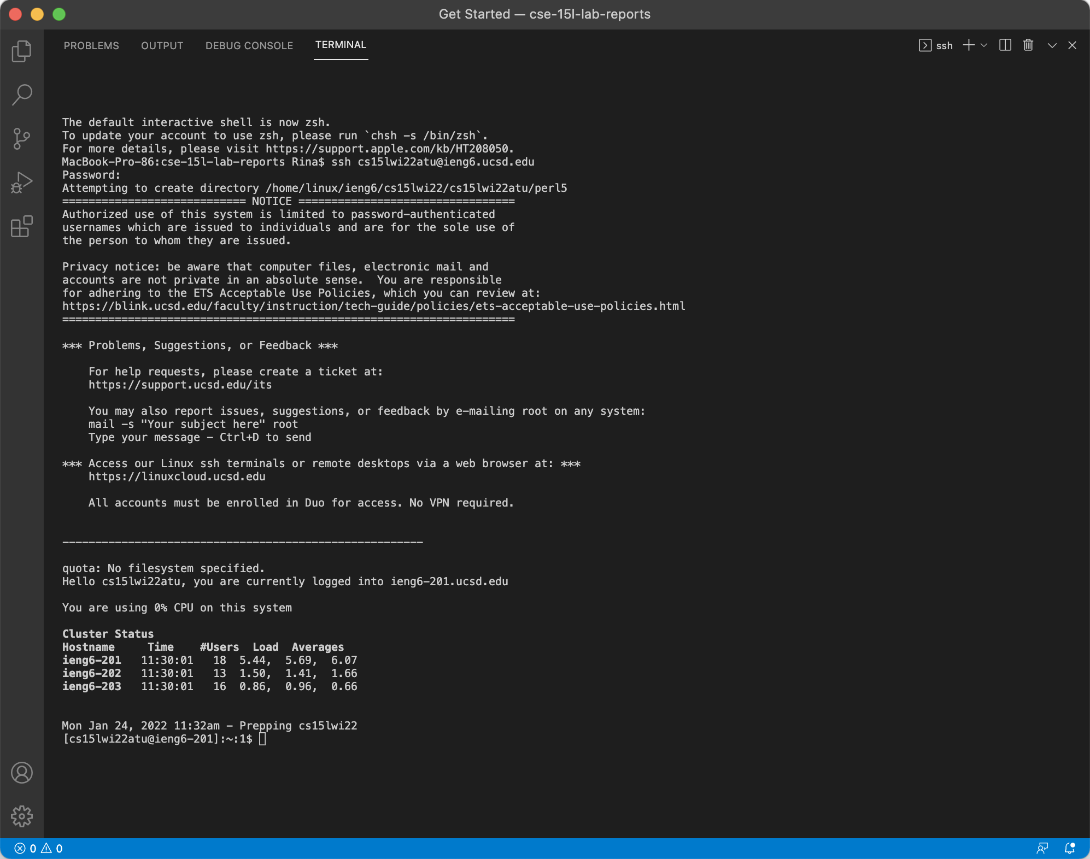Switch to the OUTPUT tab
Image resolution: width=1090 pixels, height=859 pixels.
click(x=162, y=45)
